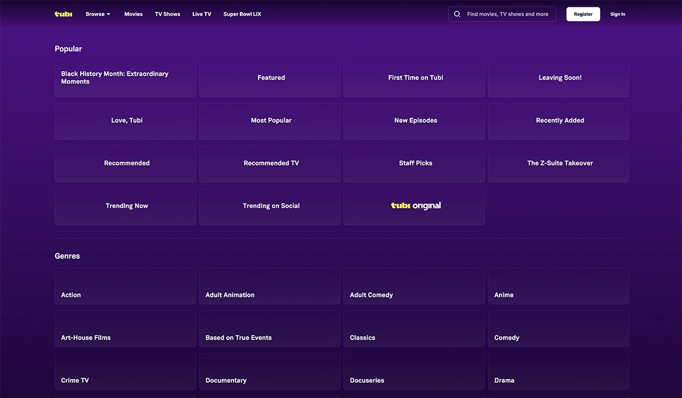Select the Staff Picks tile

tap(414, 164)
